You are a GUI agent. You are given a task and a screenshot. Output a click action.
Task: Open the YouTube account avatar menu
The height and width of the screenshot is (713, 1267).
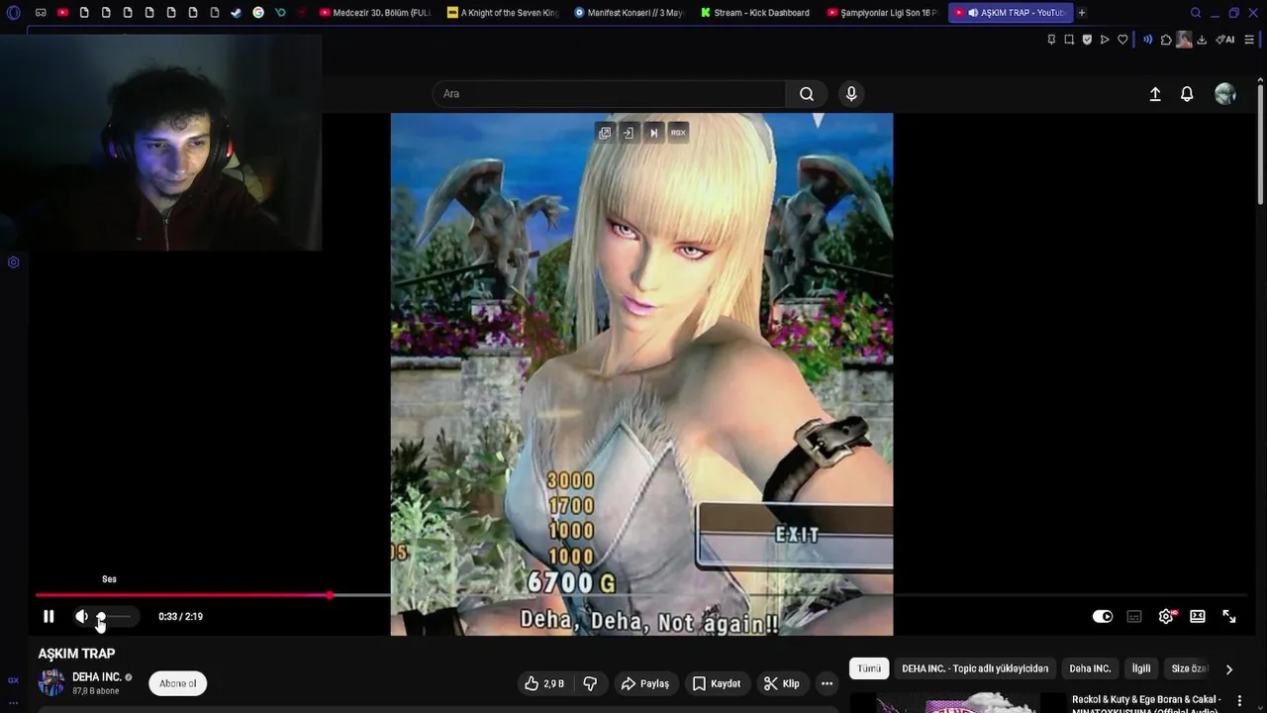click(1225, 94)
